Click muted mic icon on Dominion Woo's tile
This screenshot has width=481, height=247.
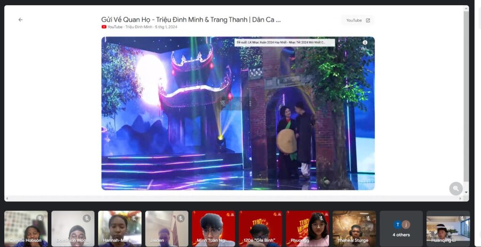tap(87, 218)
